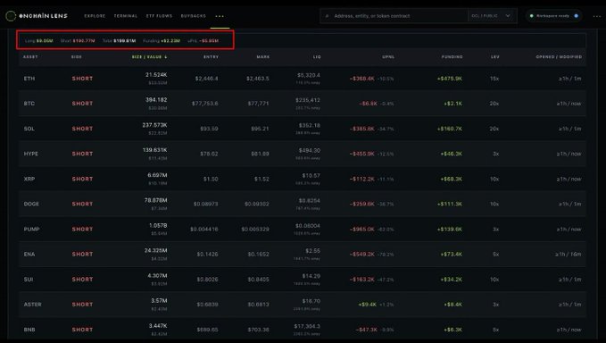Click mark price $703.36 in BNB row
Image resolution: width=606 pixels, height=343 pixels.
click(259, 330)
